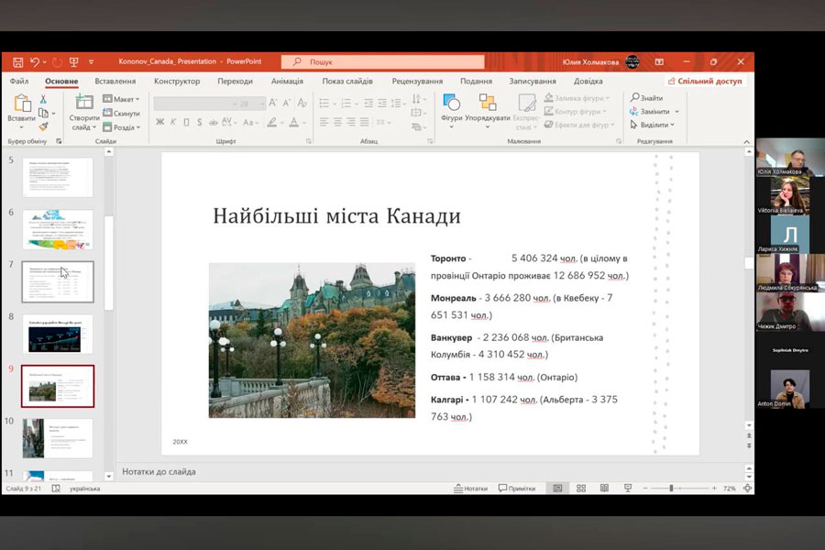Click the Cut scissors icon
Screen dimensions: 825x550
pos(43,99)
